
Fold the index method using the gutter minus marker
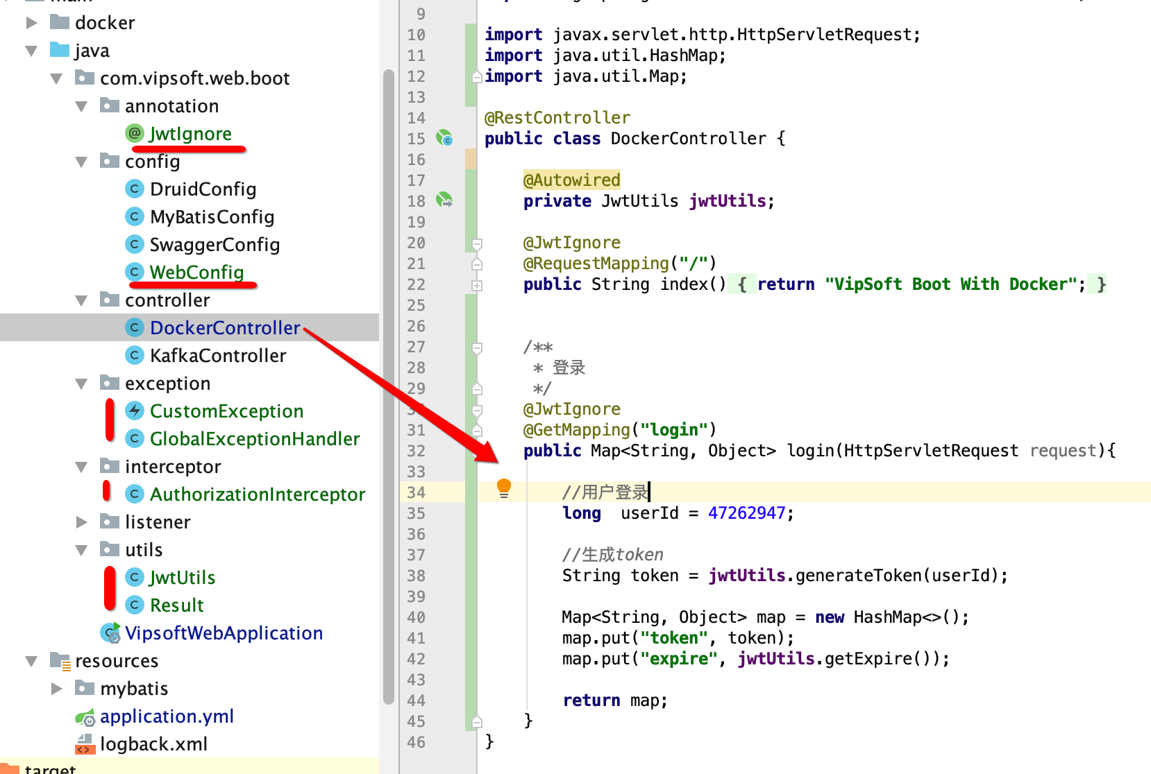(x=476, y=243)
